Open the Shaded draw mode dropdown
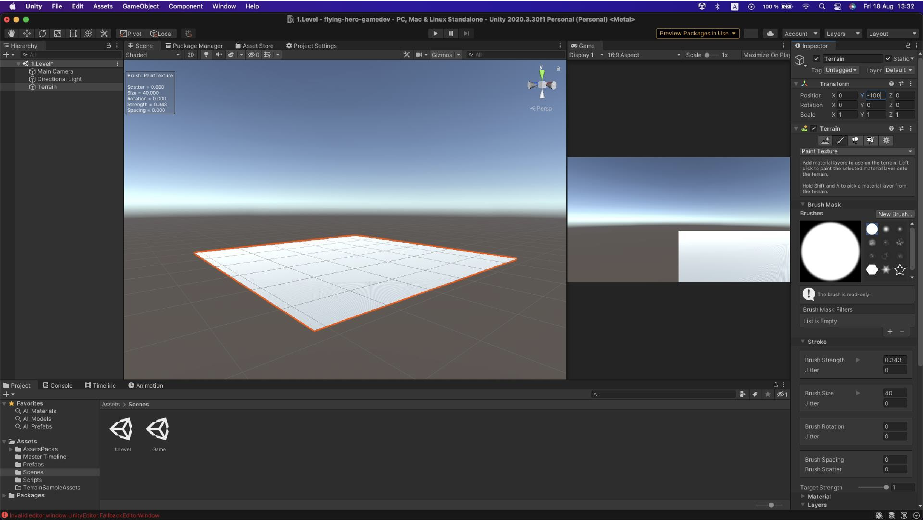 153,55
